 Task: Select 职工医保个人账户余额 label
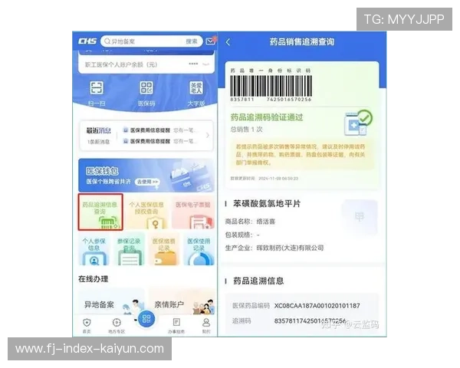click(121, 64)
